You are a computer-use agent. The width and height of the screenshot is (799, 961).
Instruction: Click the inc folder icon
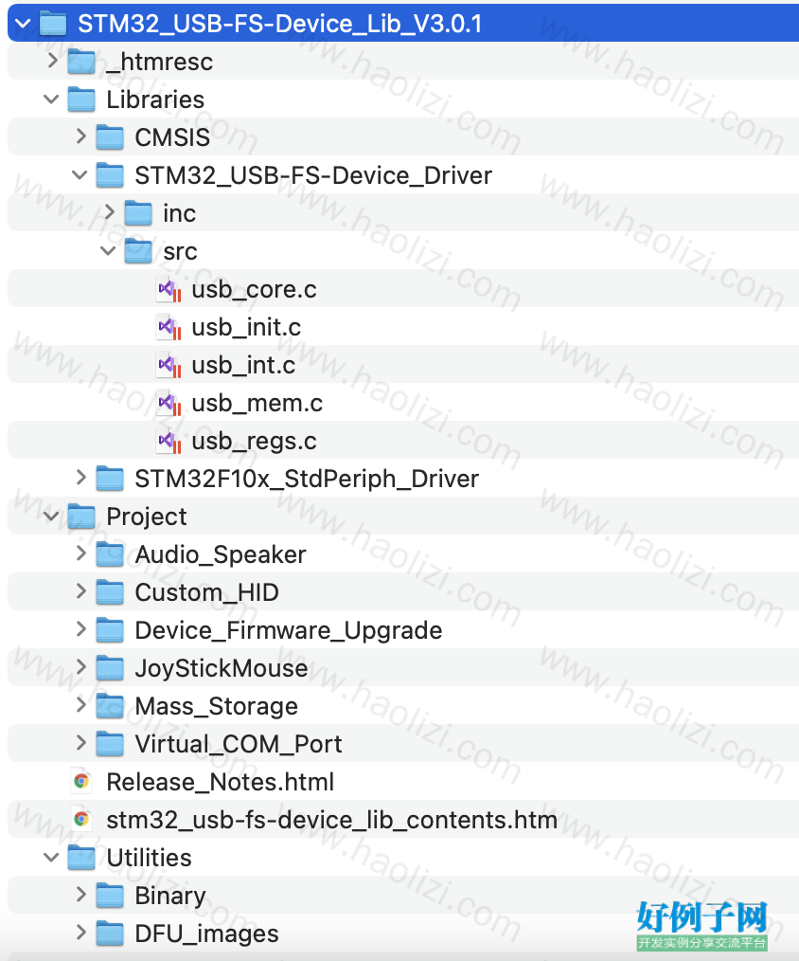click(x=138, y=213)
